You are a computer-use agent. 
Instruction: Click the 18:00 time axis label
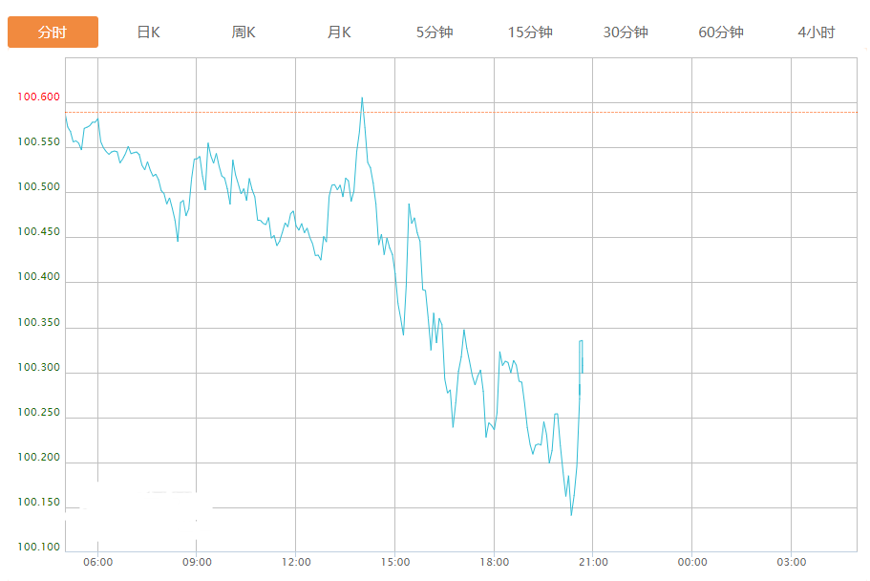tap(494, 562)
